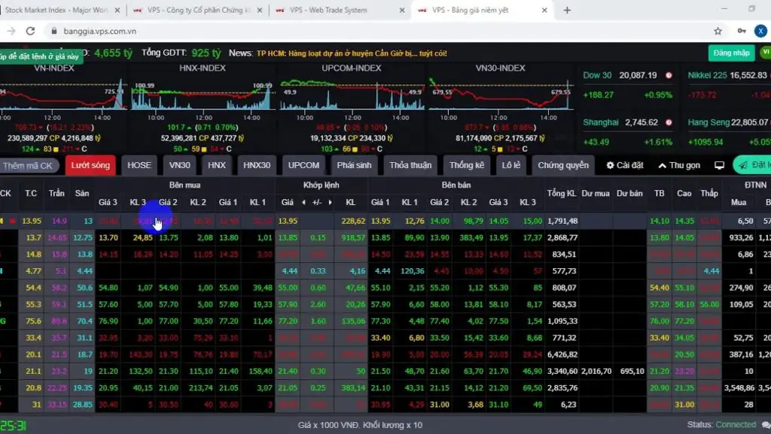Image resolution: width=771 pixels, height=434 pixels.
Task: Click the Đăng nhập login button
Action: point(730,53)
